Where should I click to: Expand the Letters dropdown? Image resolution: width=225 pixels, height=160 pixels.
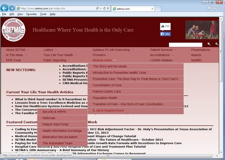point(50,50)
